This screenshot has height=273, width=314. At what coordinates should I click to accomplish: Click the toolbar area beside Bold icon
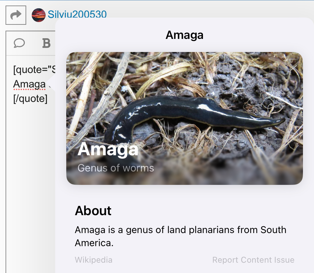click(x=53, y=43)
